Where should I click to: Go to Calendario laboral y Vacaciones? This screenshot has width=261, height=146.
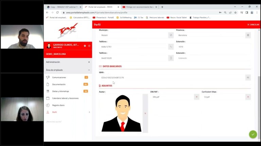click(65, 98)
